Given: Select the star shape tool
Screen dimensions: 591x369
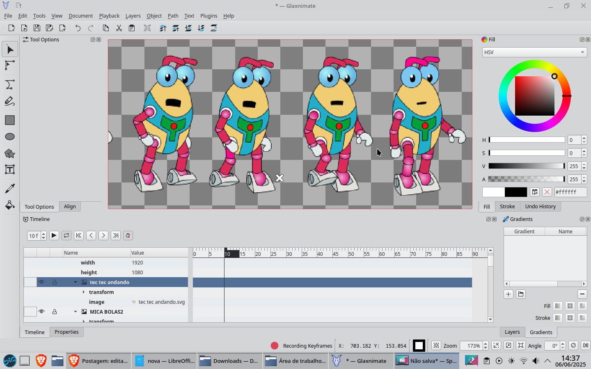Looking at the screenshot, I should [x=10, y=153].
